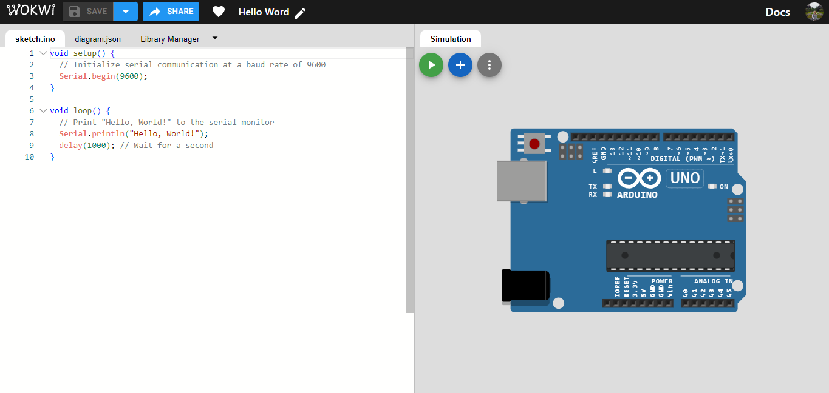Open the simulation three-dot menu

coord(490,65)
